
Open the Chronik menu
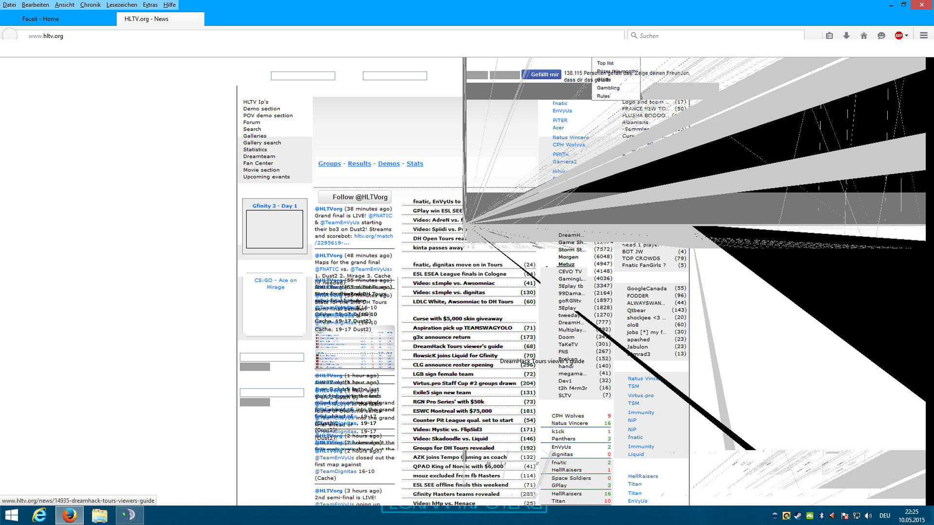pos(90,5)
